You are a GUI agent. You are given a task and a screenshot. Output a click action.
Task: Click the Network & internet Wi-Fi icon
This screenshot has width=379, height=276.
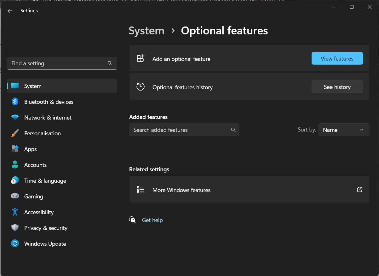point(15,117)
